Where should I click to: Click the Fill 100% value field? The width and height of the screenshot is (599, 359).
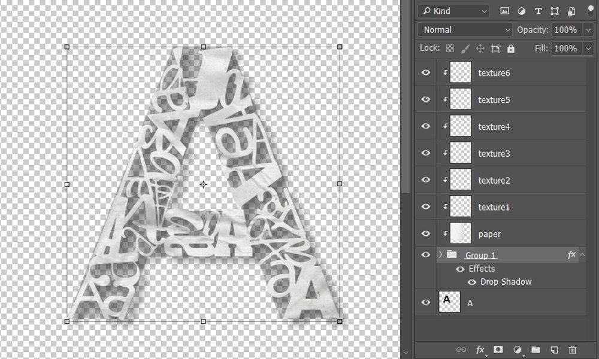point(567,48)
